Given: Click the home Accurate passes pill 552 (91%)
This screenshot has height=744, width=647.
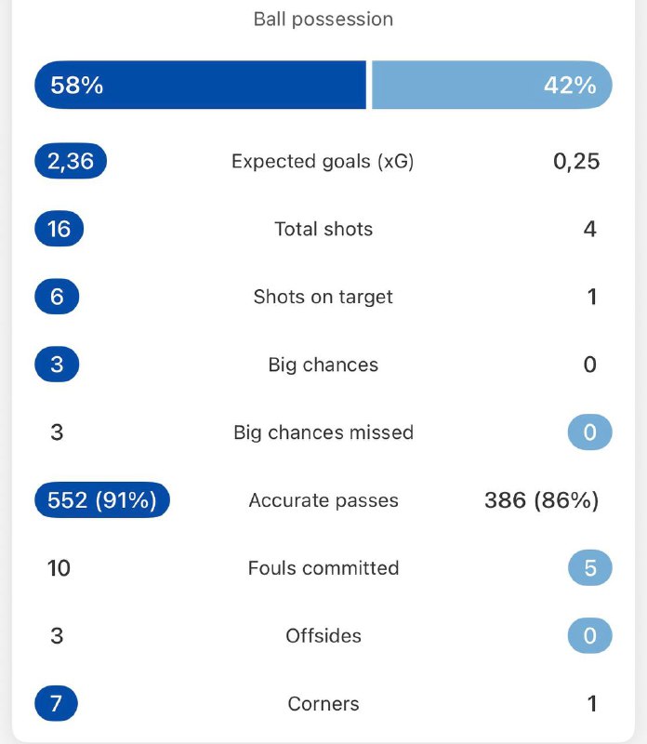Looking at the screenshot, I should coord(100,499).
